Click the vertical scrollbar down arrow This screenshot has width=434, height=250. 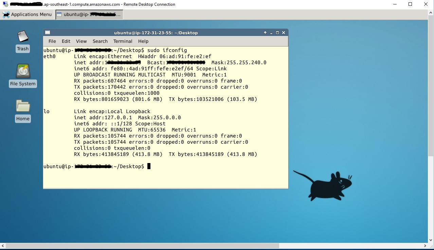point(431,240)
